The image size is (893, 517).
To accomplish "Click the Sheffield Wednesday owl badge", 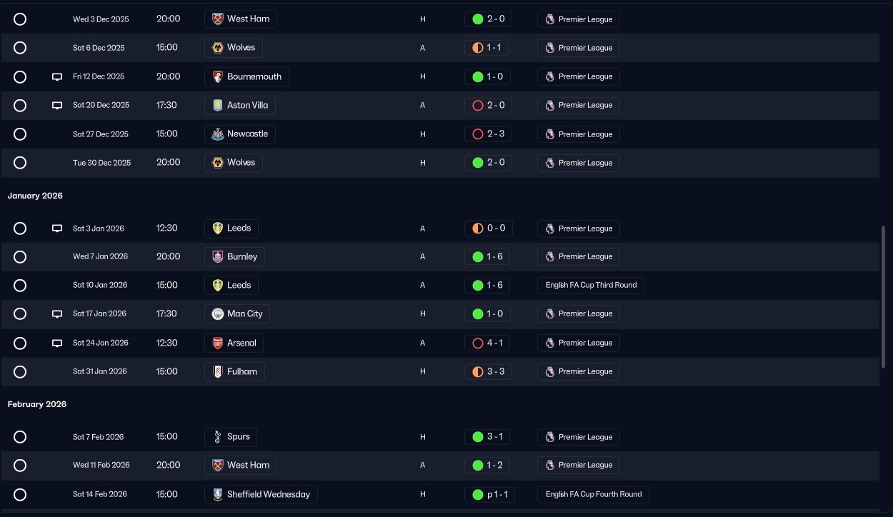I will (218, 494).
